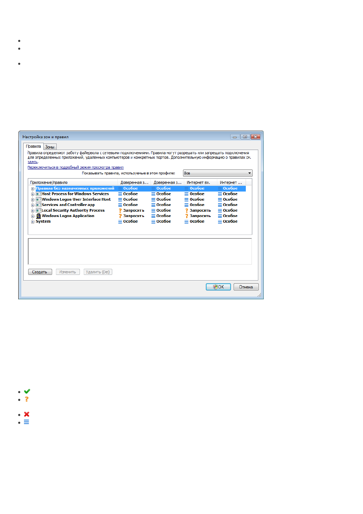Click first Доверенная з... column header
Image resolution: width=363 pixels, height=514 pixels.
[135, 183]
